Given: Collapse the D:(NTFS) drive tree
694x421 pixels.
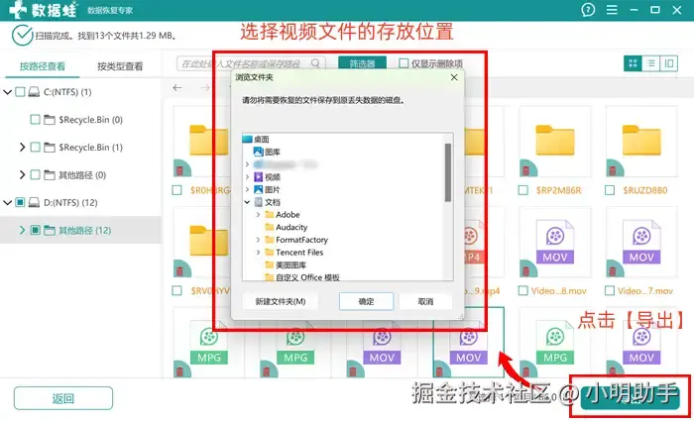Looking at the screenshot, I should click(7, 202).
